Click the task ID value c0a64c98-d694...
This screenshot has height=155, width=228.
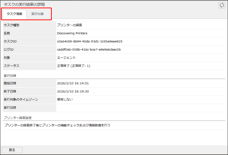pos(90,41)
